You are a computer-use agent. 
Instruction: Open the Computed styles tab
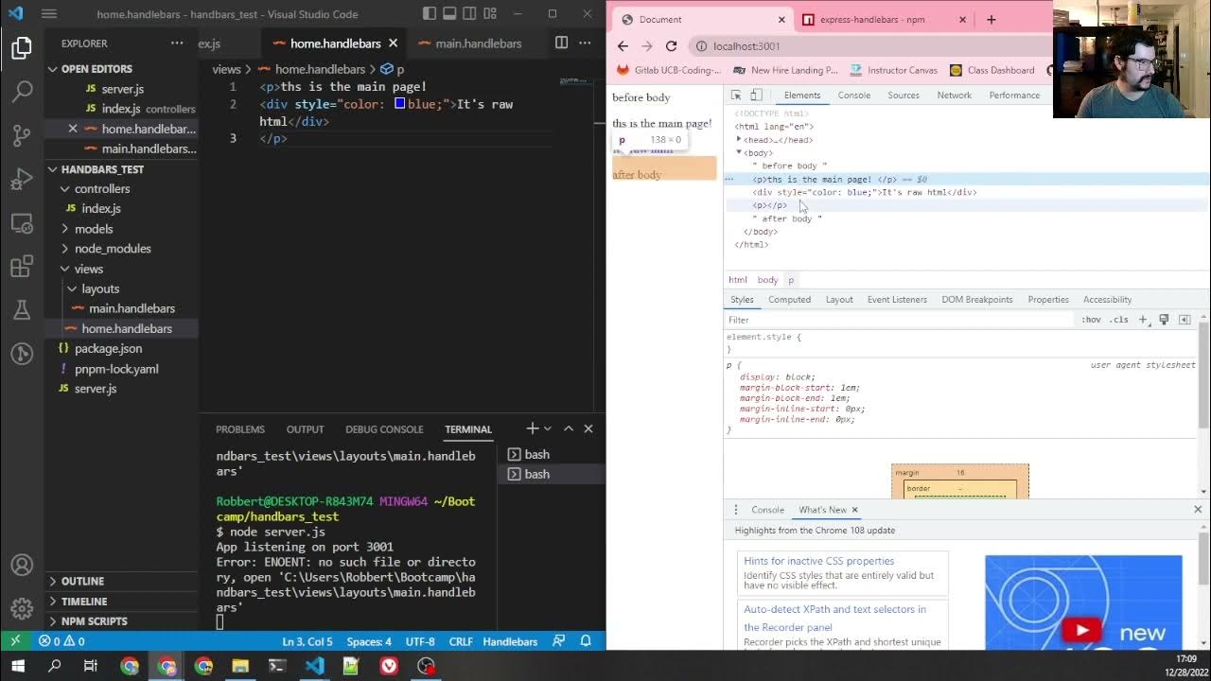pyautogui.click(x=789, y=300)
